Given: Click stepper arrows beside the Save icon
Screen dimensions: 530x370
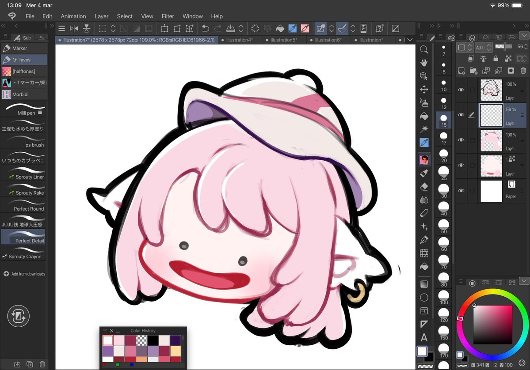Looking at the screenshot, I should [x=241, y=28].
